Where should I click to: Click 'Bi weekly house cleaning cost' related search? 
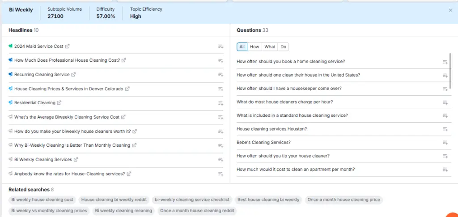pos(42,200)
